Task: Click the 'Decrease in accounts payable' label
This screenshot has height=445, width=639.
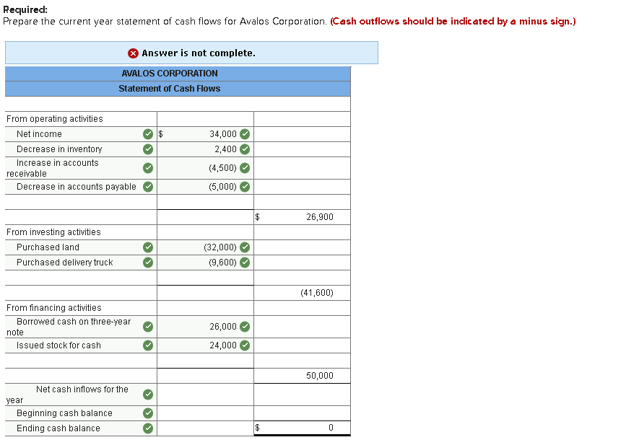Action: pyautogui.click(x=77, y=187)
